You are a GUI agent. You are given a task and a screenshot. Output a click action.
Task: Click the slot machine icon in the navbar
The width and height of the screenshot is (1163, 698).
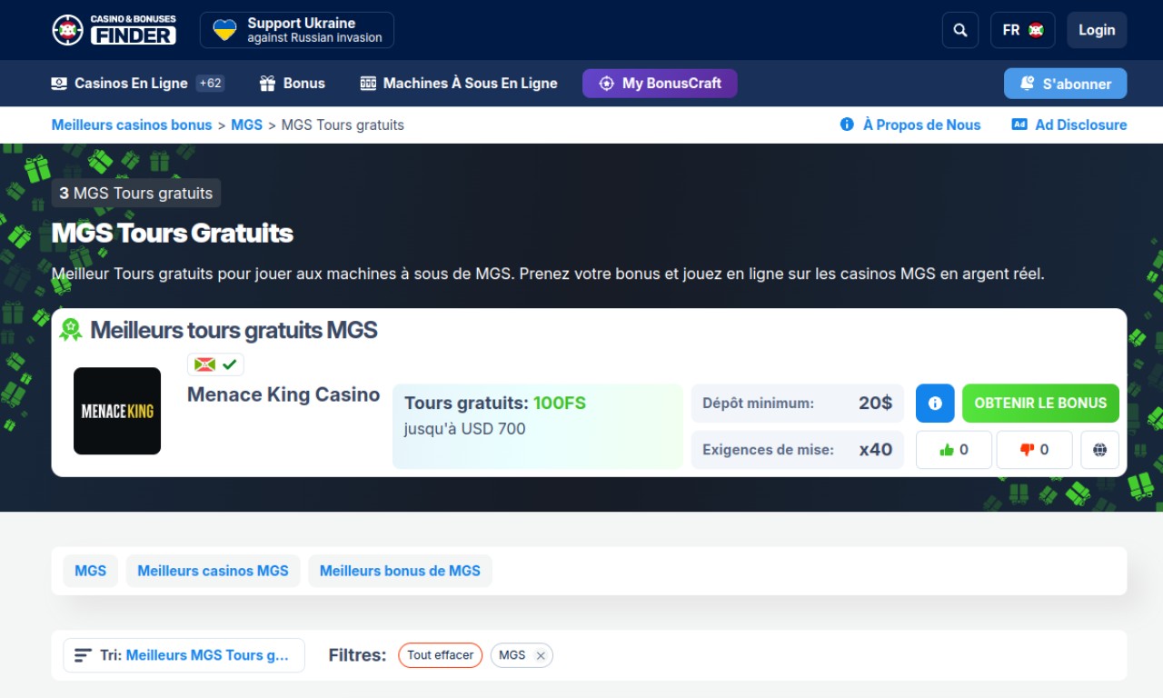pyautogui.click(x=368, y=84)
